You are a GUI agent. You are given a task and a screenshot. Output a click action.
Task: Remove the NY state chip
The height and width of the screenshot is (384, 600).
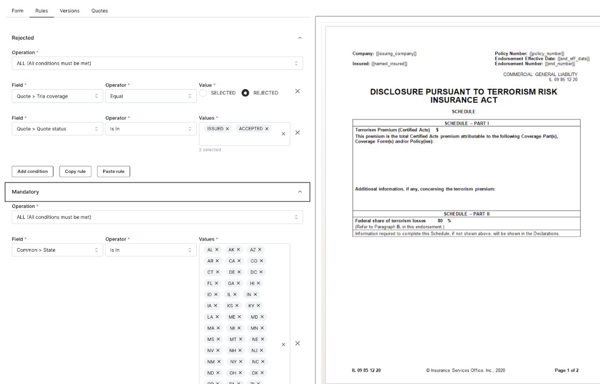[x=240, y=361]
